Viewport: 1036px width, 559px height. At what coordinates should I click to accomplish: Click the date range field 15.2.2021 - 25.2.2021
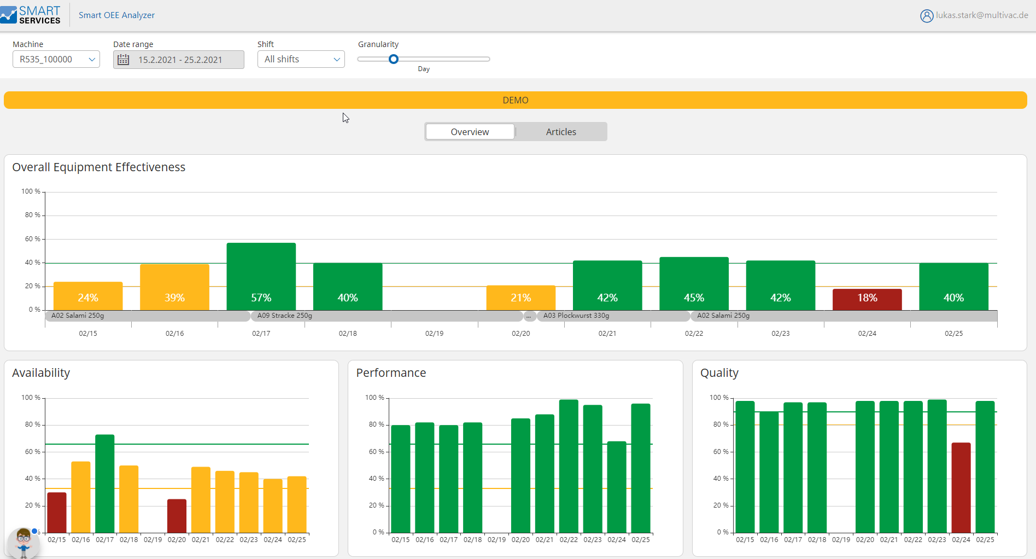(180, 60)
